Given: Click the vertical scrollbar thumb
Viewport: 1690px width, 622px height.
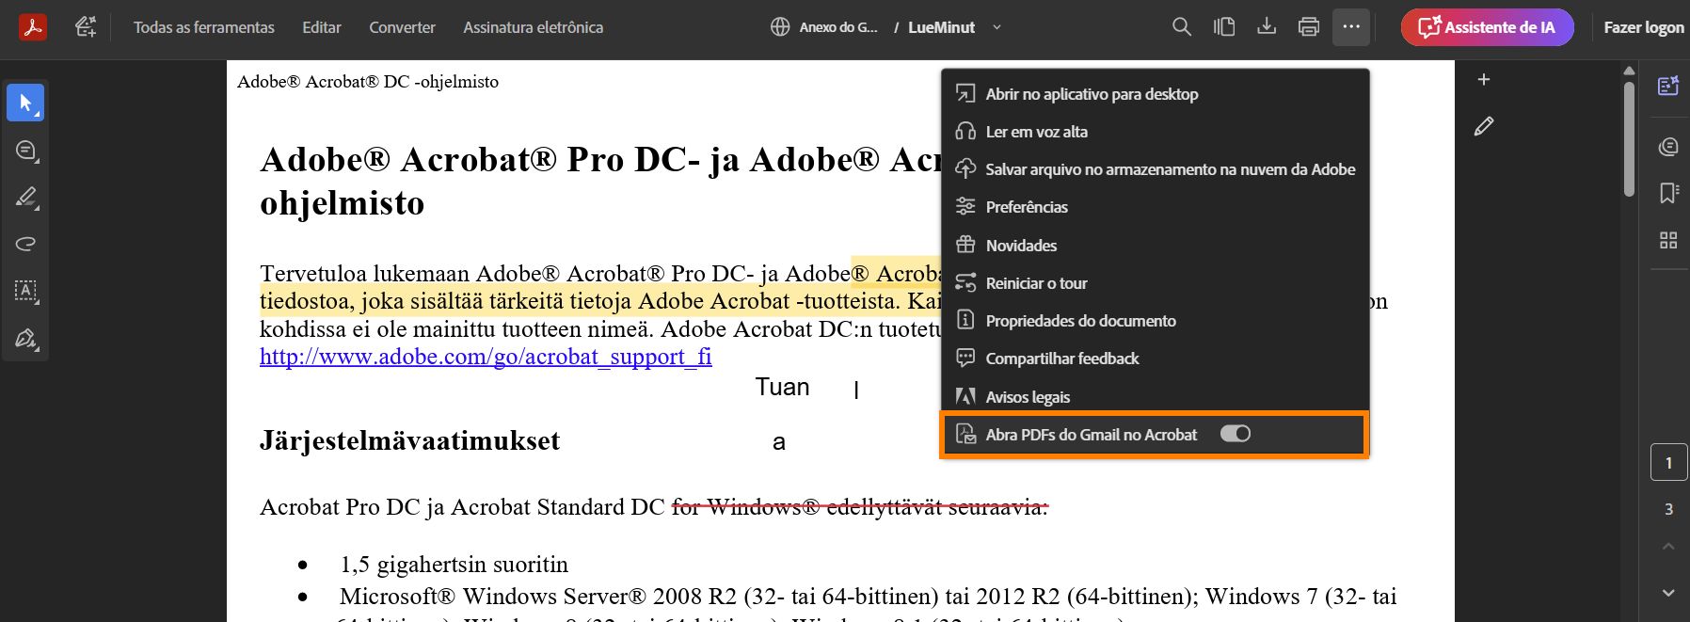Looking at the screenshot, I should coord(1629,138).
